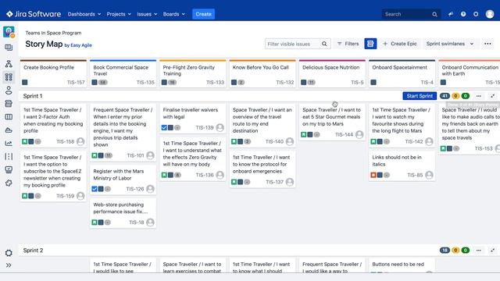Screen dimensions: 500x281
Task: Open the Help question mark icon
Action: [463, 14]
